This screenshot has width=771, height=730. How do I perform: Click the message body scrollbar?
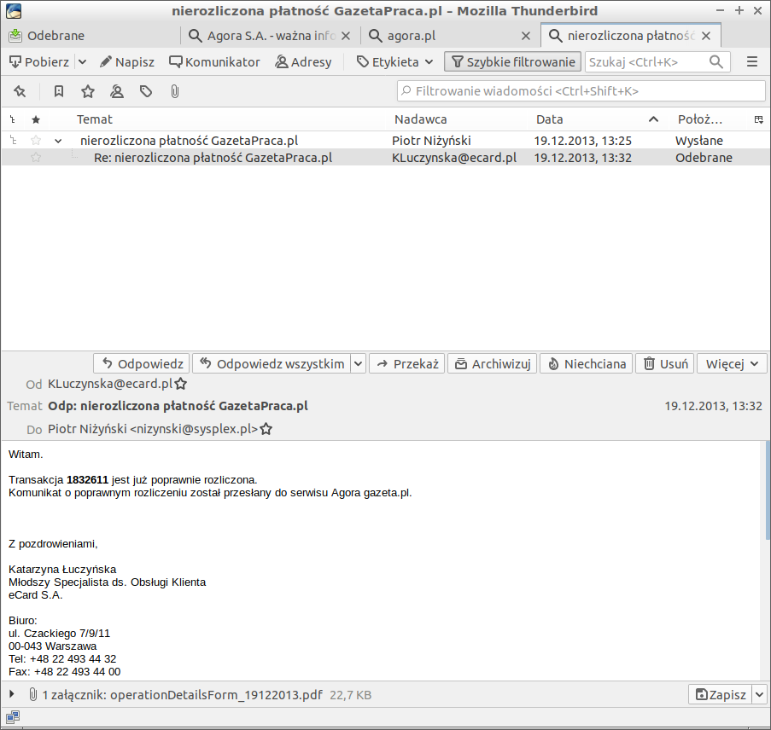coord(768,490)
